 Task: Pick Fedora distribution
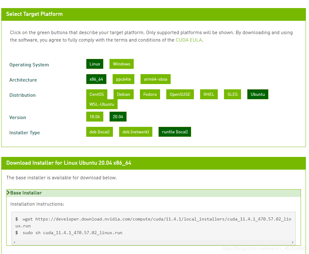tap(150, 94)
